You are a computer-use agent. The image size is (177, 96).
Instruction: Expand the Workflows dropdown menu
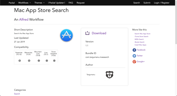pyautogui.click(x=25, y=3)
